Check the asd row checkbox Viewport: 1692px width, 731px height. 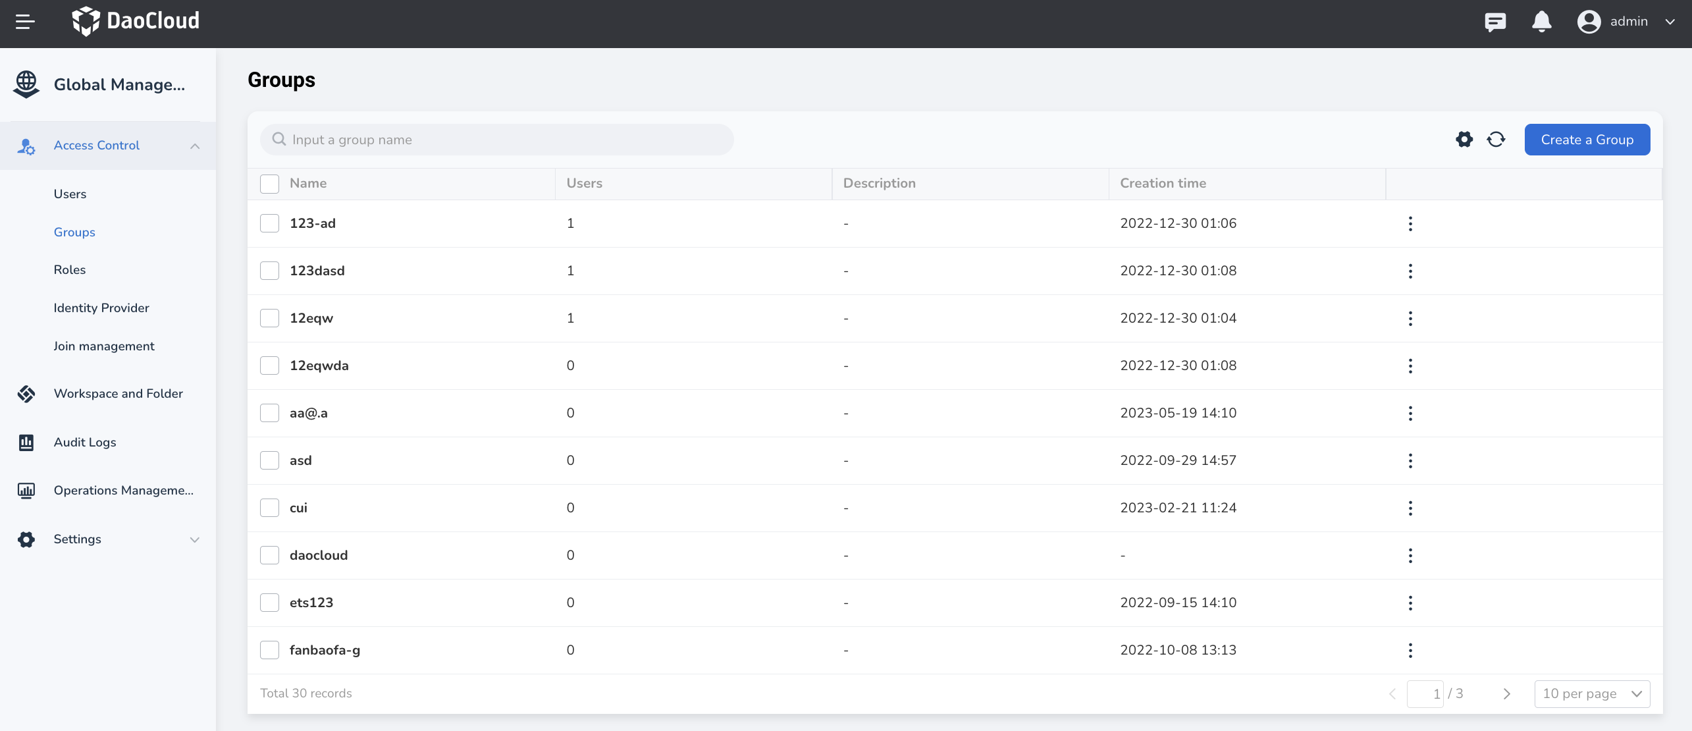(x=269, y=460)
